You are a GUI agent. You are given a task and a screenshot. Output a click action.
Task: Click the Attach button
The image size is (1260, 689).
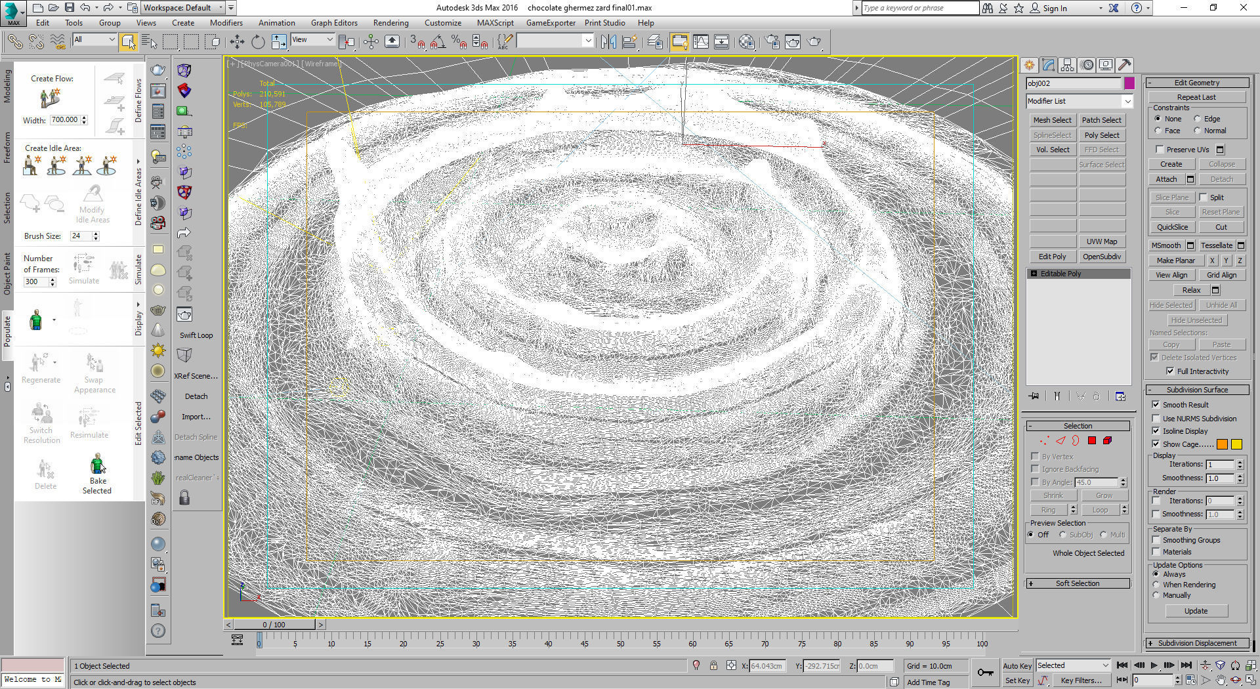(1166, 179)
